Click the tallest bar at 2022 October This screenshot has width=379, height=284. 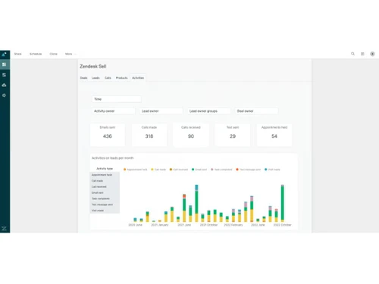283,204
